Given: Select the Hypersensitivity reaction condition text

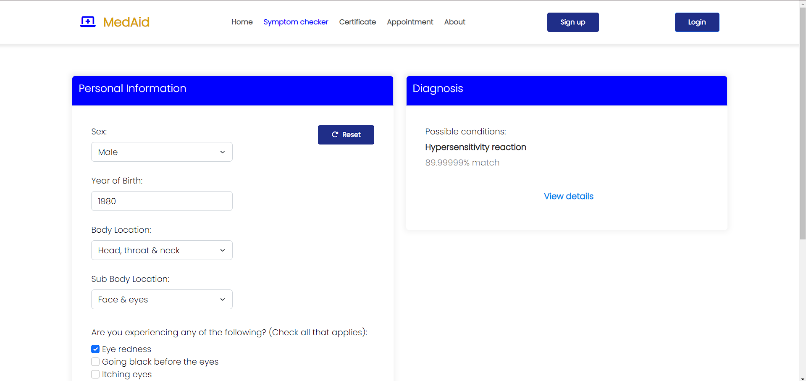Looking at the screenshot, I should point(475,147).
